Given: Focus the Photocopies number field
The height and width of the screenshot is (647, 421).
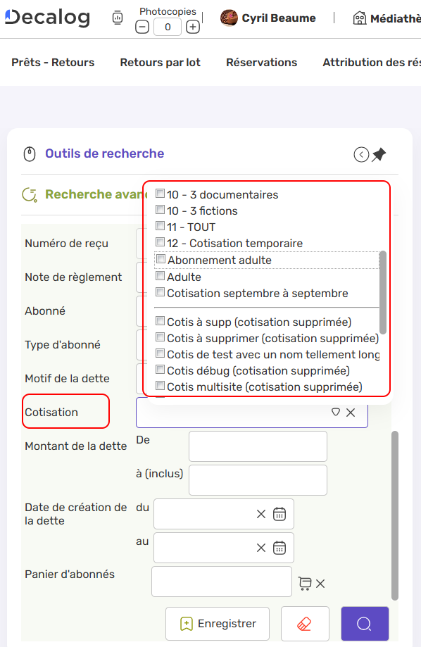Looking at the screenshot, I should pos(168,27).
